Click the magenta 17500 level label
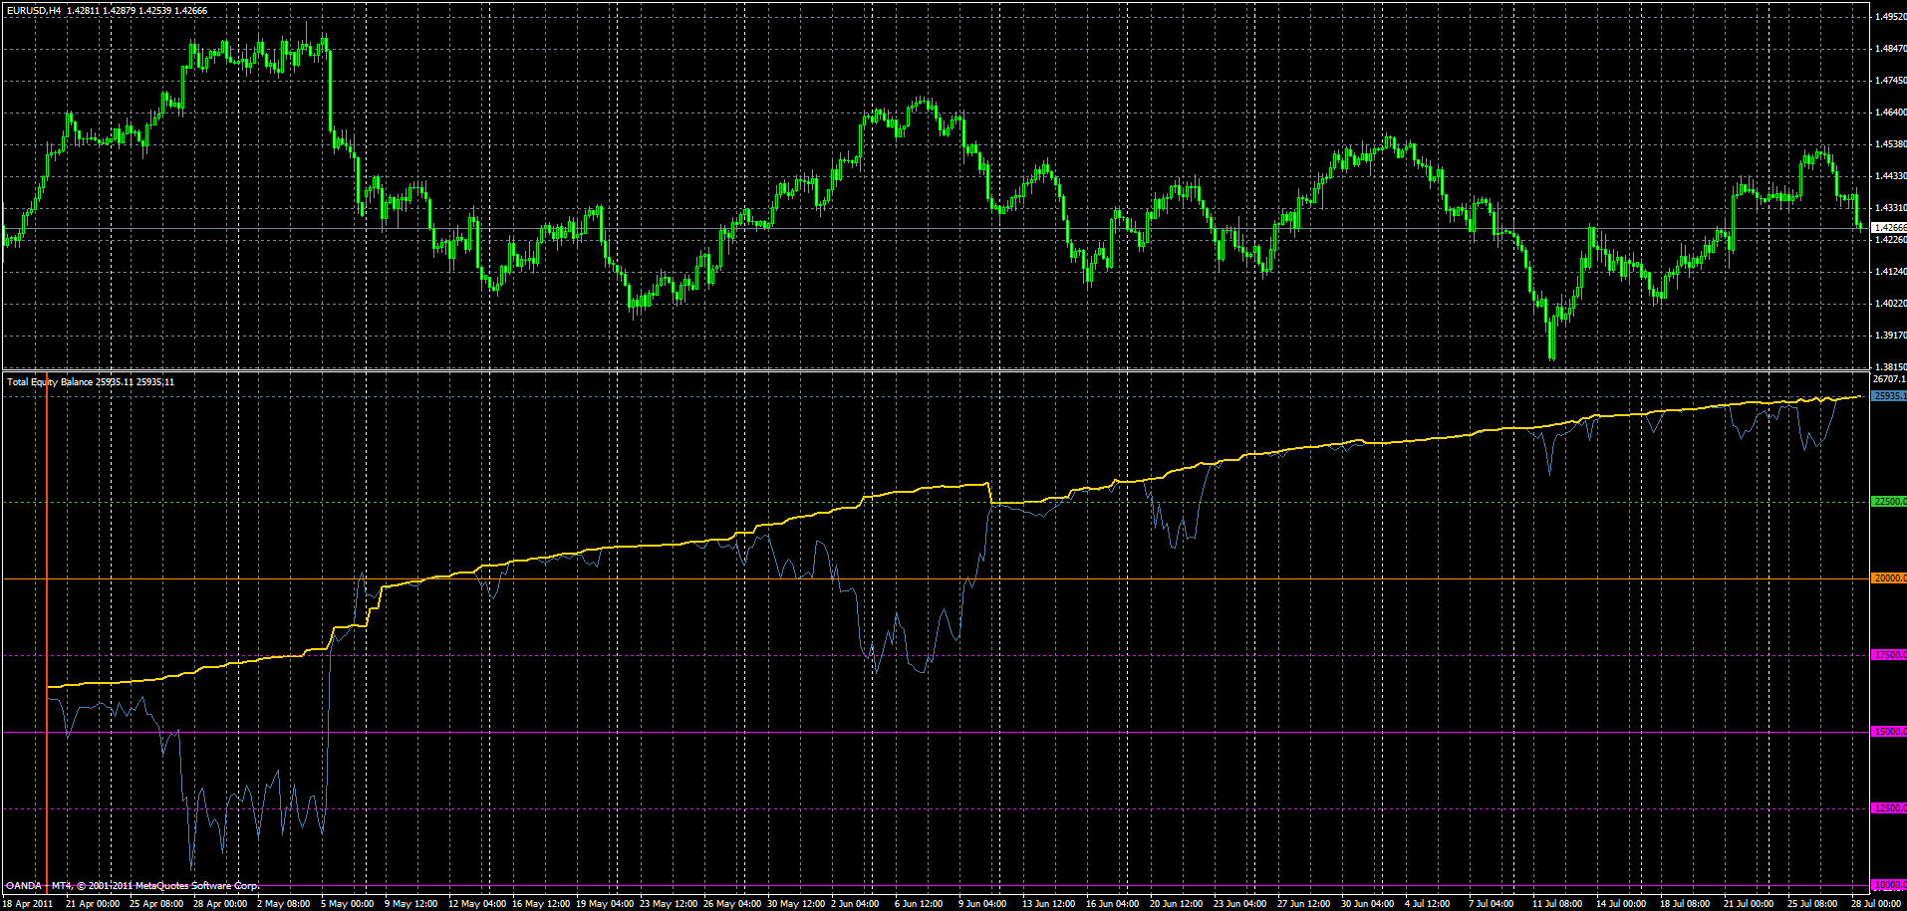This screenshot has width=1907, height=911. (x=1889, y=655)
